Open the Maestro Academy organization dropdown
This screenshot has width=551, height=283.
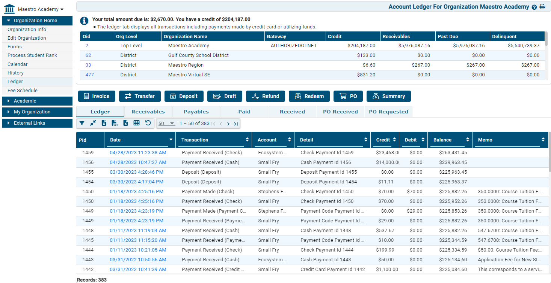(x=41, y=9)
